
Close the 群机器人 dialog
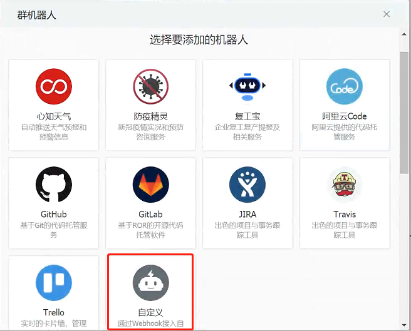click(x=387, y=14)
